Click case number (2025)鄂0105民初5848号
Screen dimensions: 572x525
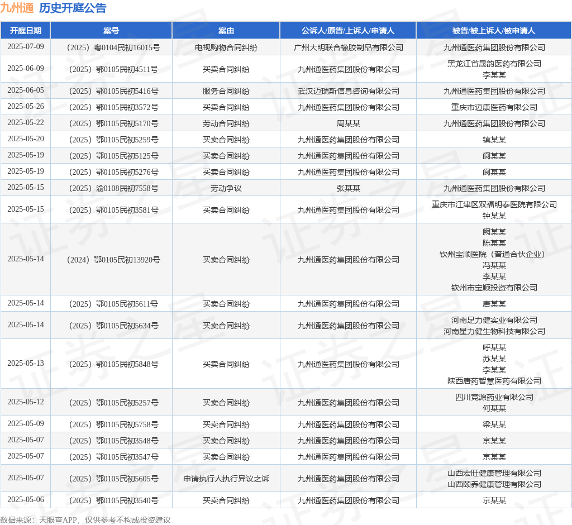111,364
